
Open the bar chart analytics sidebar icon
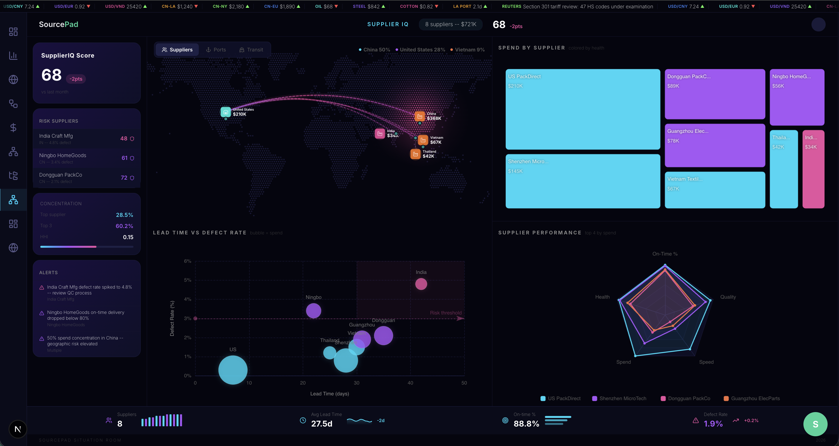tap(13, 56)
